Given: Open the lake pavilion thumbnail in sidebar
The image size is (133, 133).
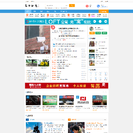Looking at the screenshot, I should tap(92, 50).
